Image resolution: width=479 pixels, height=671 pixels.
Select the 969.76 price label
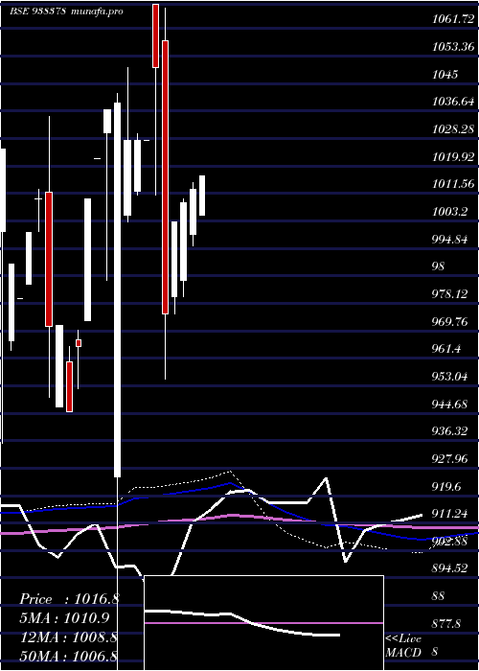[x=451, y=322]
